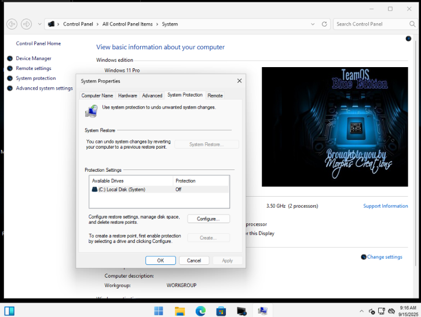Expand the chevron before Control Panel breadcrumb
The height and width of the screenshot is (317, 421).
click(58, 24)
